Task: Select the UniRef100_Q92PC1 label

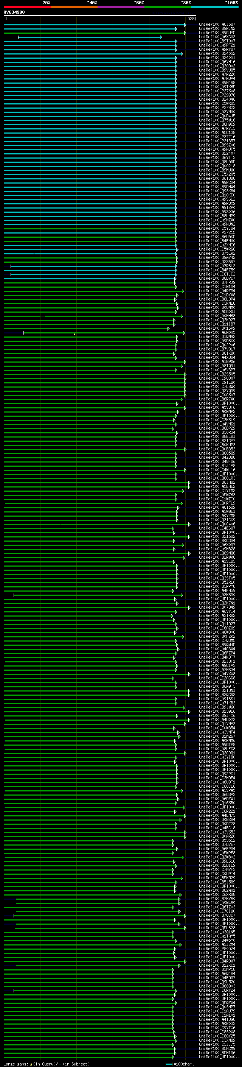Action: coord(217,774)
